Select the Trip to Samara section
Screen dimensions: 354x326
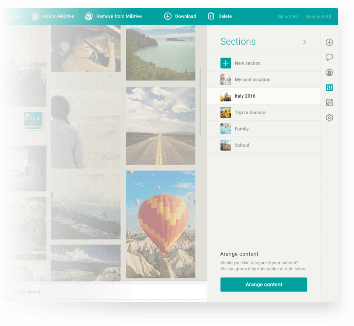click(x=250, y=112)
